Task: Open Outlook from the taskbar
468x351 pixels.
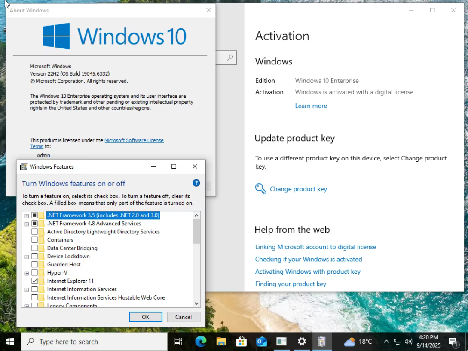Action: [261, 342]
